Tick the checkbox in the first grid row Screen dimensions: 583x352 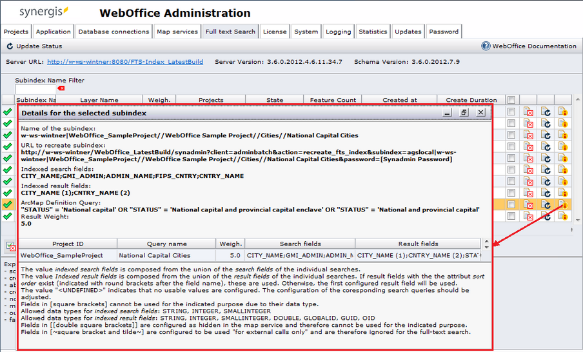point(511,112)
